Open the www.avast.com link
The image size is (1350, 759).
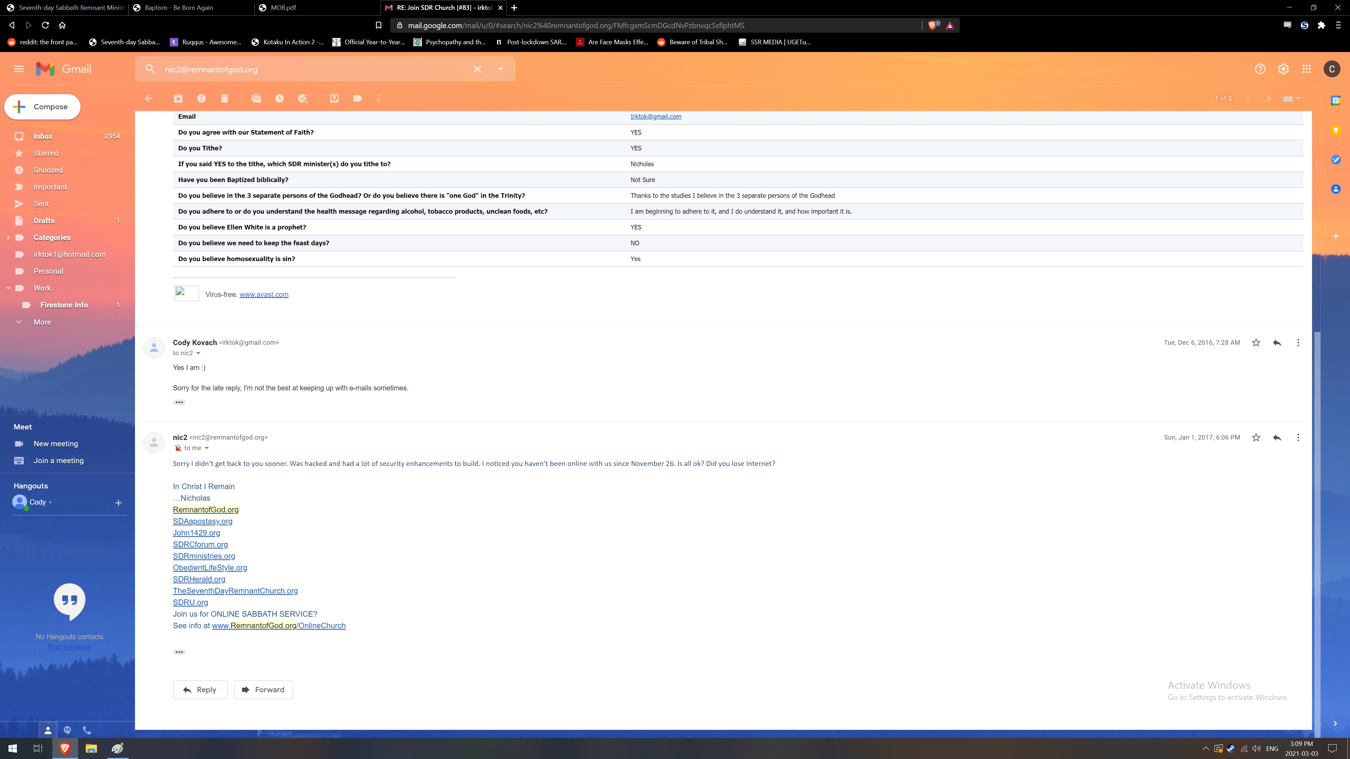(264, 294)
